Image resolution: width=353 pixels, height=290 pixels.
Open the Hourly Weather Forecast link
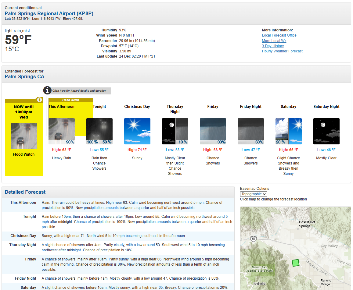pyautogui.click(x=282, y=51)
